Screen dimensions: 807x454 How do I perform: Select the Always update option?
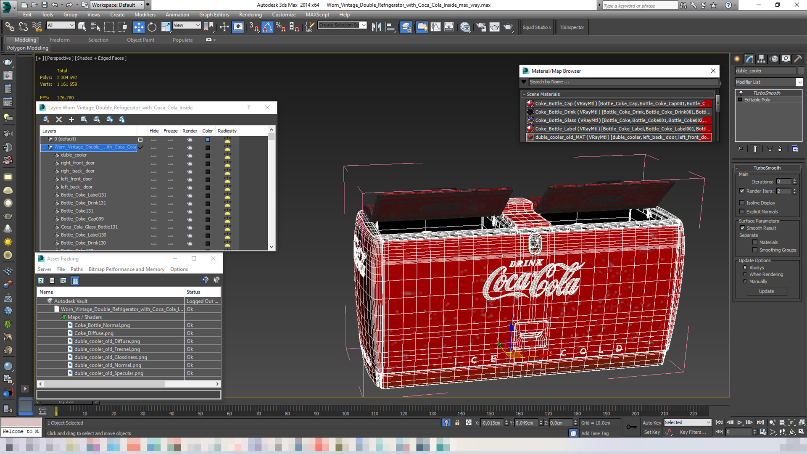click(745, 267)
